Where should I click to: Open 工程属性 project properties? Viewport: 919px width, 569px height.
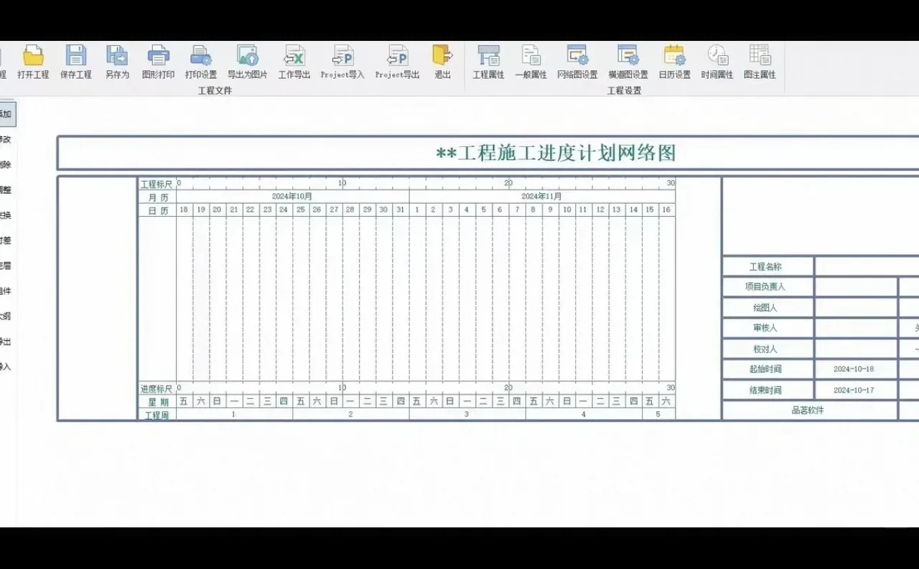(x=489, y=61)
